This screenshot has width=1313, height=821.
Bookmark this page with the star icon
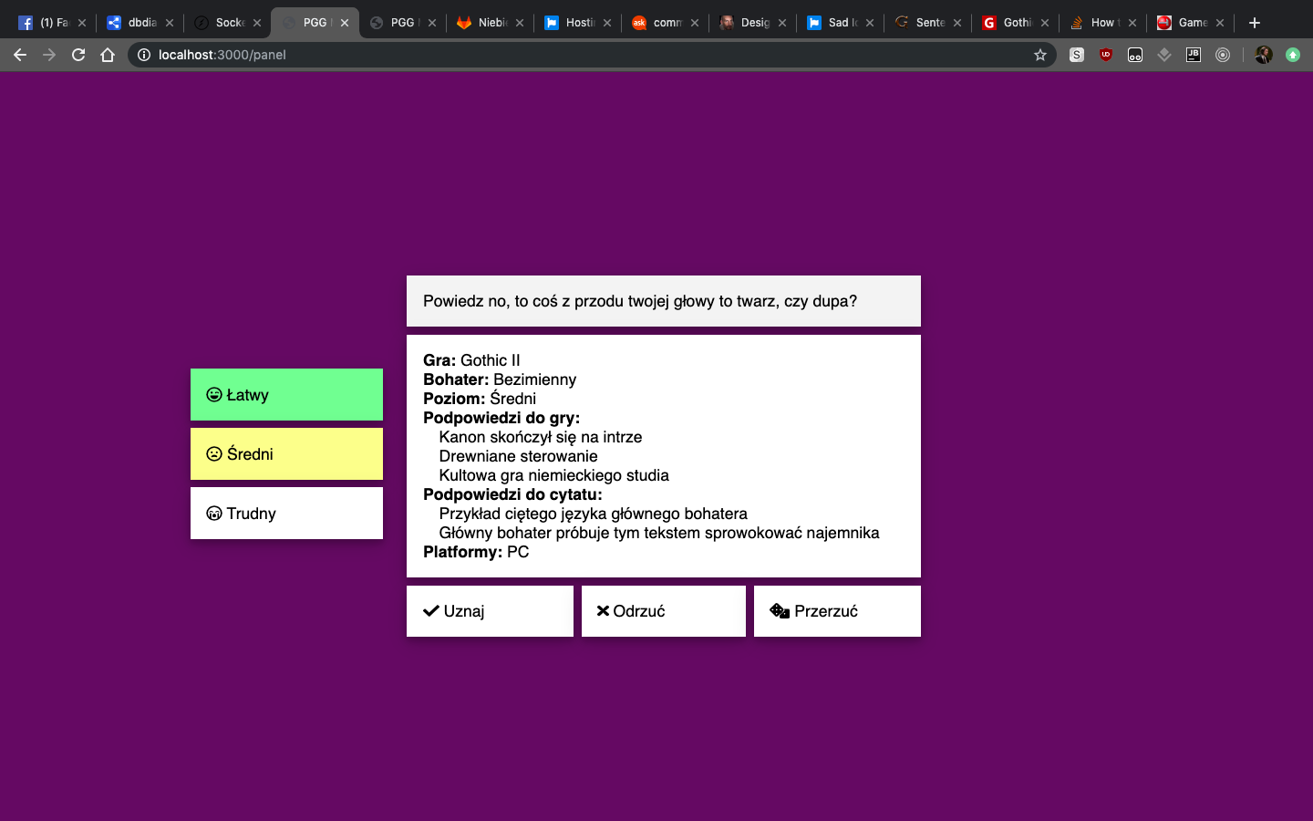[x=1040, y=55]
